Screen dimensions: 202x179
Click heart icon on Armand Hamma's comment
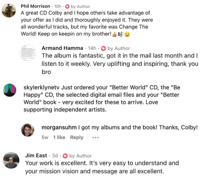coord(103,48)
